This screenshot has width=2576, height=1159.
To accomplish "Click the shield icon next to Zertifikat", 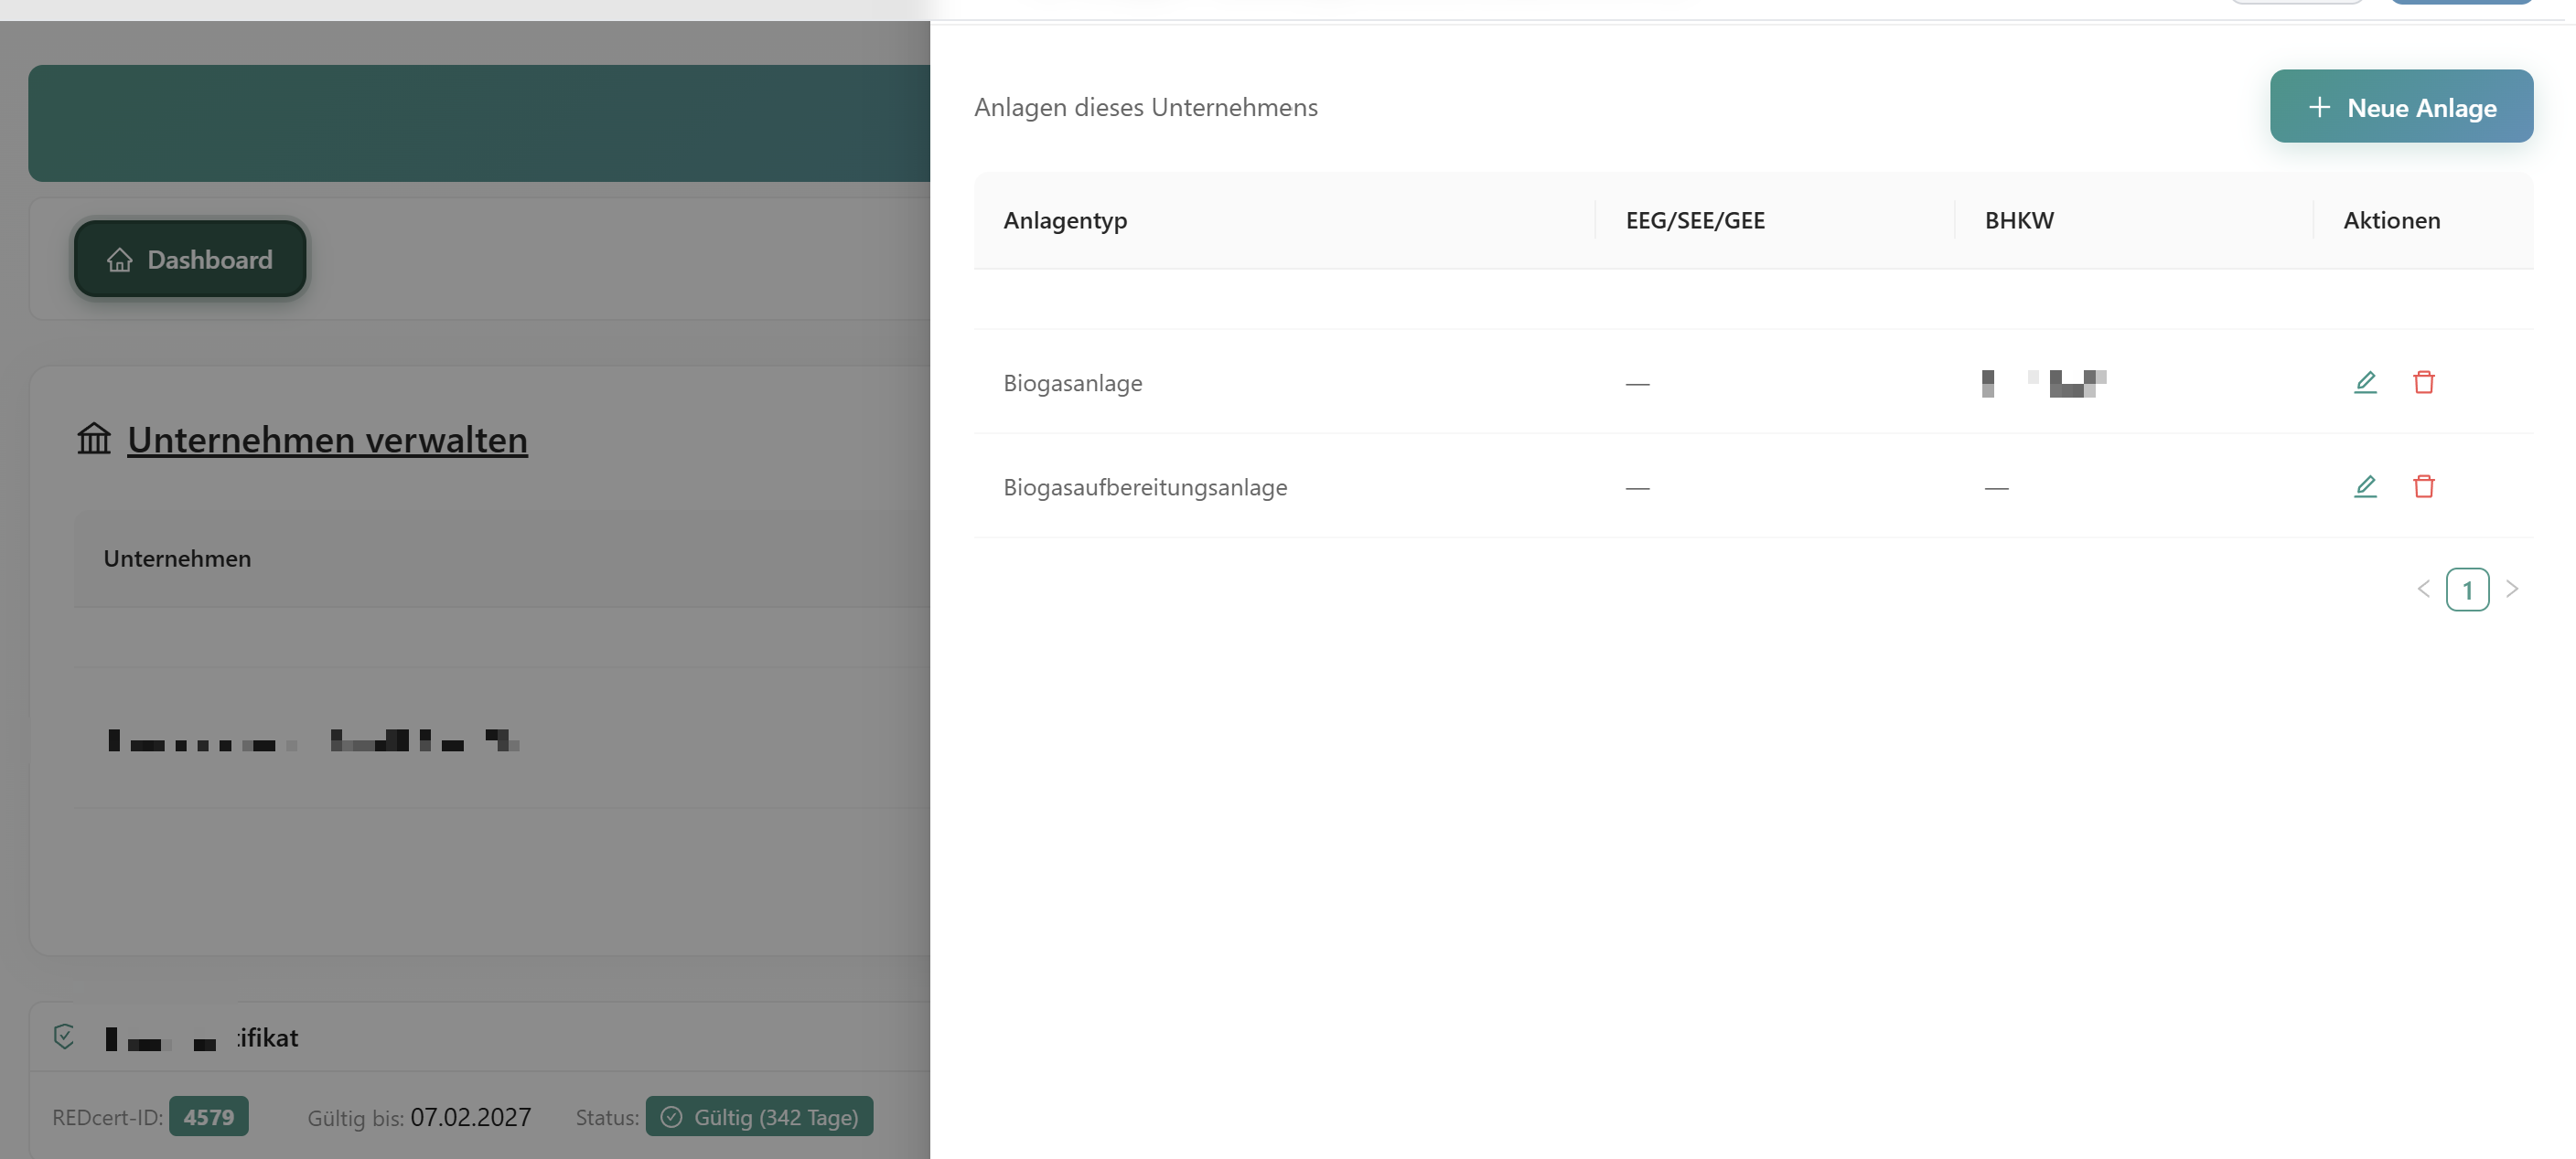I will click(64, 1037).
